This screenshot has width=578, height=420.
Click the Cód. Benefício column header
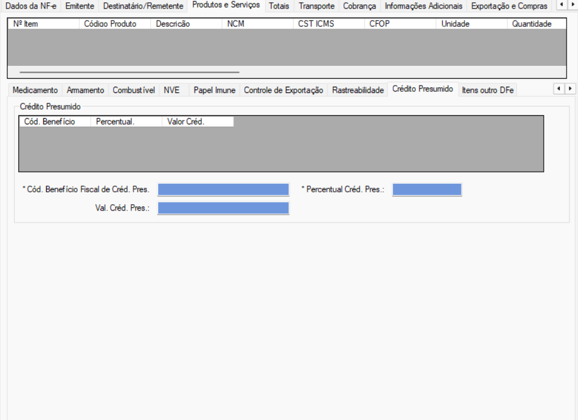pyautogui.click(x=55, y=122)
